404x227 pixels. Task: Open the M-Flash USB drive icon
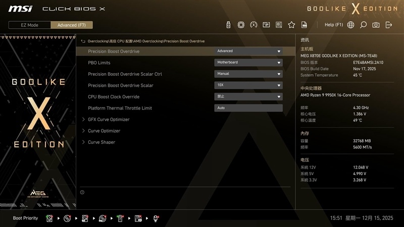pos(228,25)
